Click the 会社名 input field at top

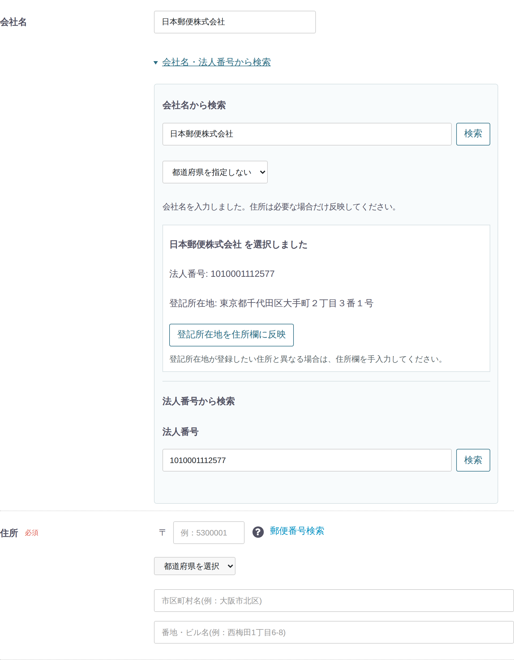235,22
